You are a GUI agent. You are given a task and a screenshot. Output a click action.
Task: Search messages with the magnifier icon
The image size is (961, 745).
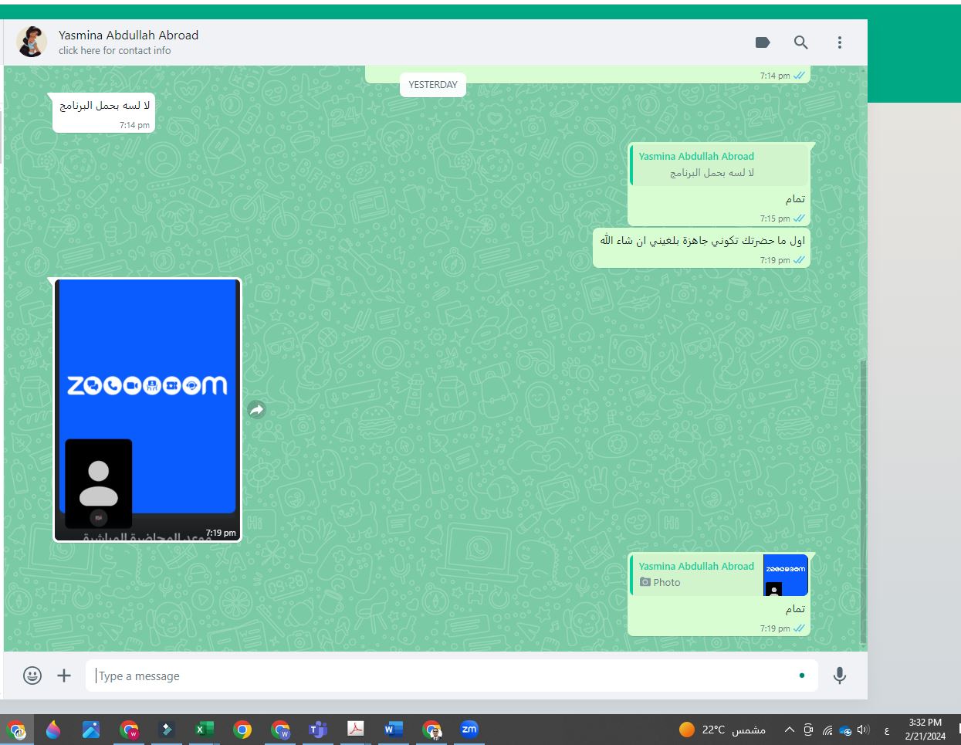click(x=801, y=42)
